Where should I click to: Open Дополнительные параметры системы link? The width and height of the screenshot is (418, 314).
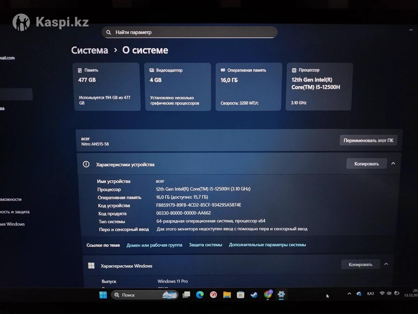tap(267, 245)
